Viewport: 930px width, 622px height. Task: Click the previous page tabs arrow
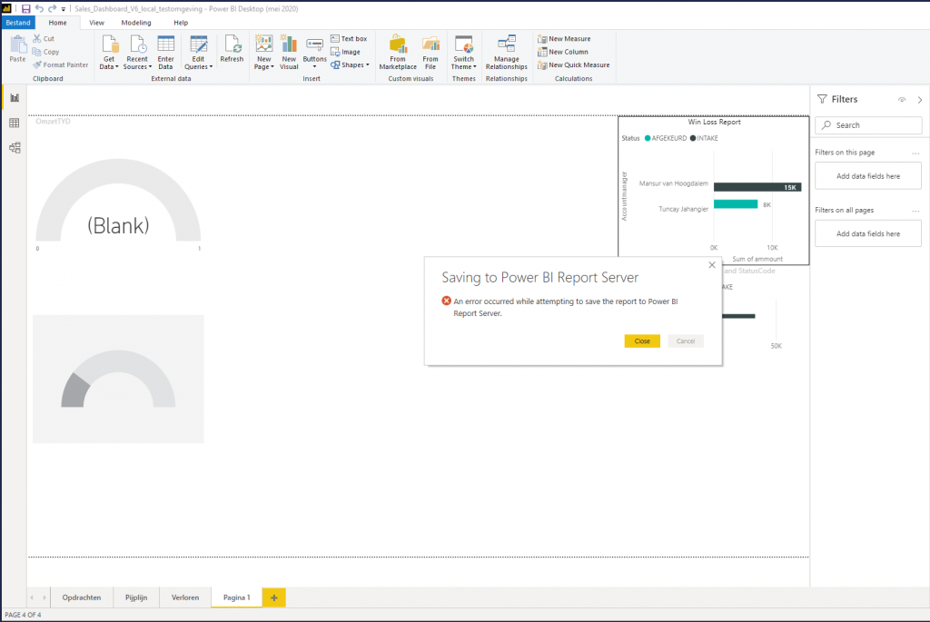[32, 597]
